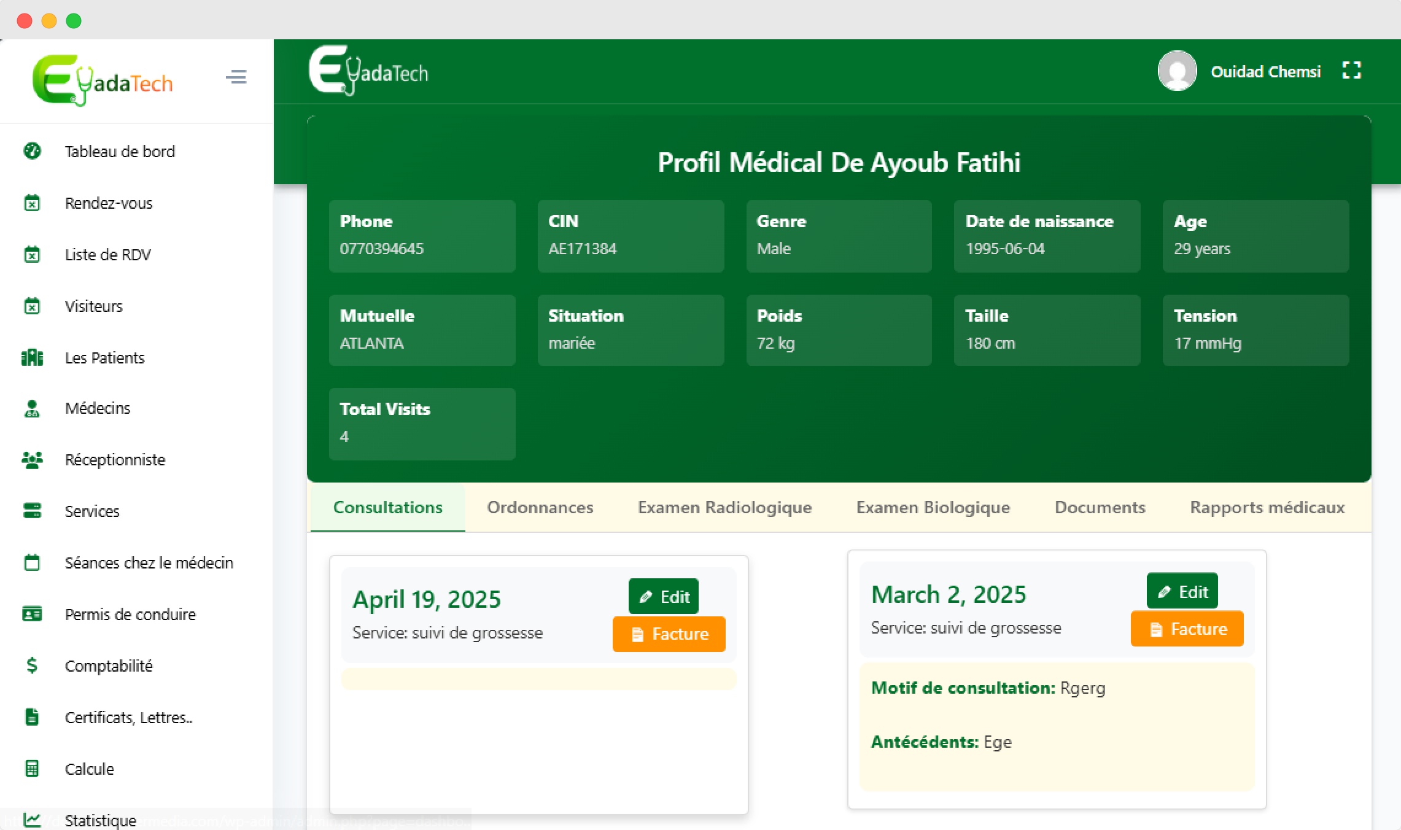Click the April 19, 2025 date heading
The width and height of the screenshot is (1401, 830).
pos(427,599)
